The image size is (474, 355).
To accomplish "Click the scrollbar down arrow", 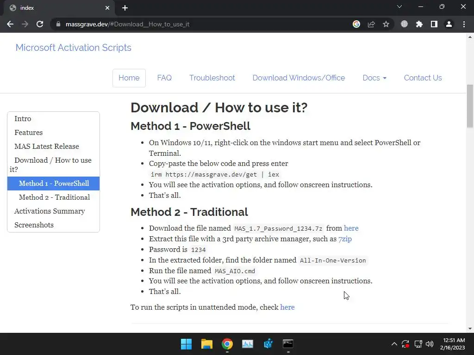I will [470, 329].
